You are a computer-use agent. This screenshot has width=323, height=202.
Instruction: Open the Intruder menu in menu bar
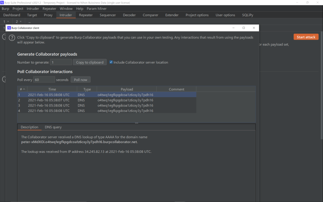click(x=33, y=9)
